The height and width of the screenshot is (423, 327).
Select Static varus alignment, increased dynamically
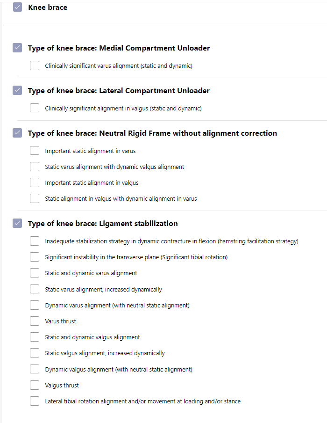35,289
